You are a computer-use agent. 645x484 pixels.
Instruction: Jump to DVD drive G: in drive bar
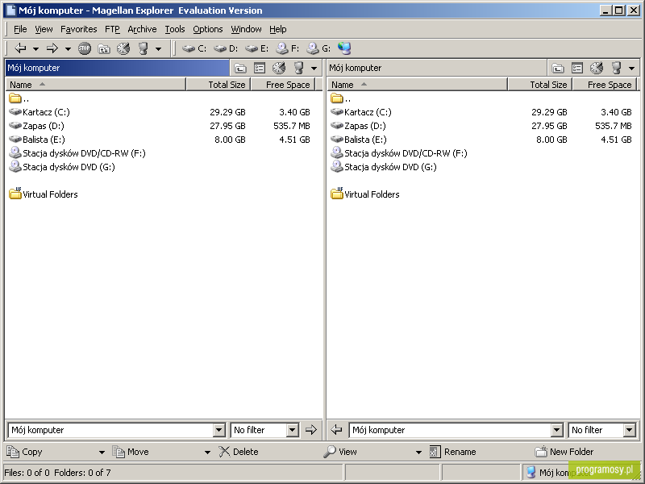tap(318, 48)
